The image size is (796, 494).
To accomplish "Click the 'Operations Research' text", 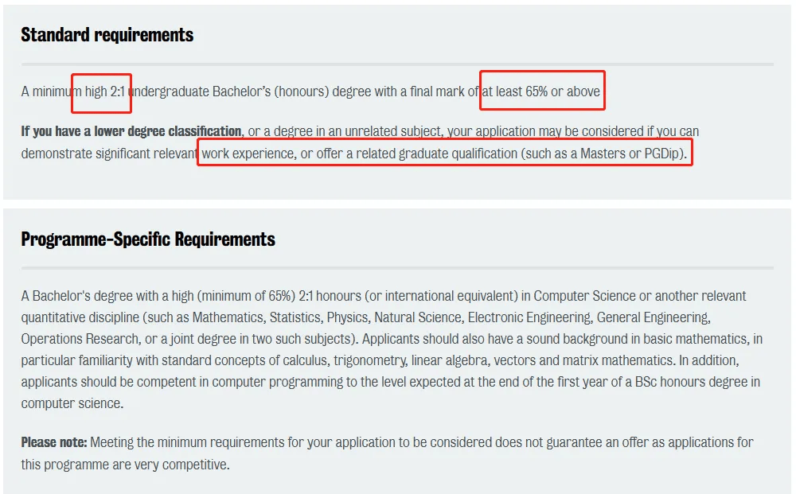I will tap(80, 339).
